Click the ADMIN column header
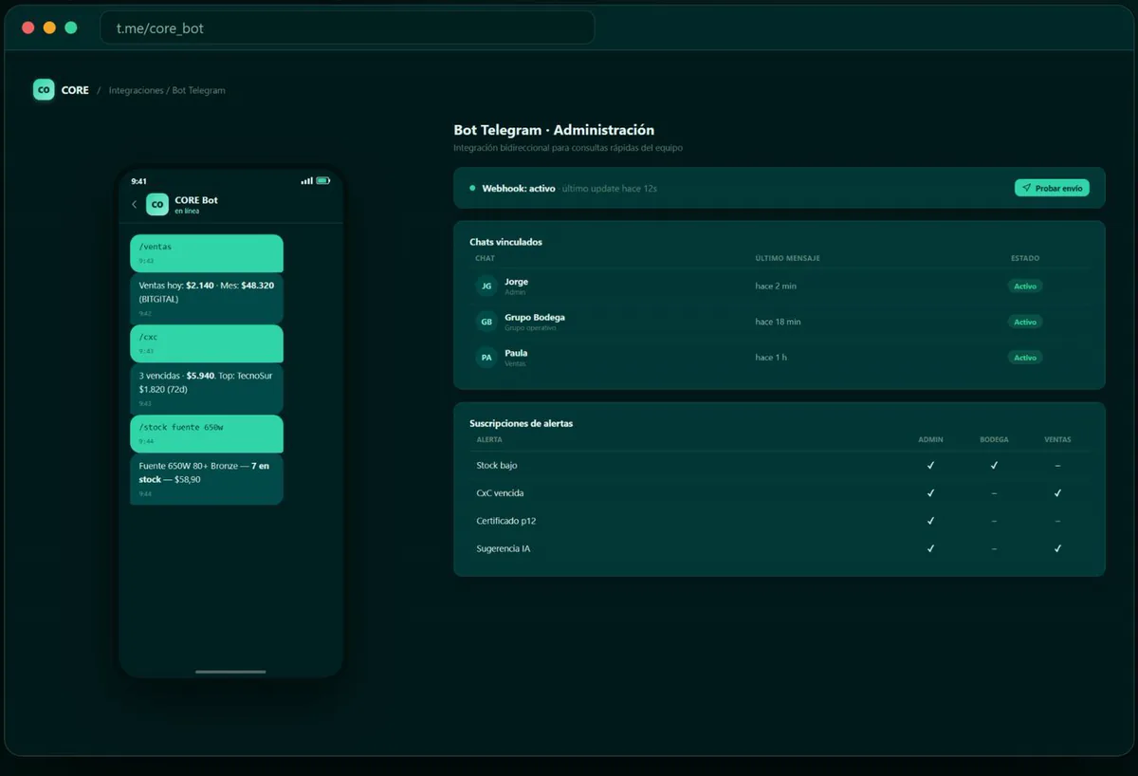The height and width of the screenshot is (776, 1138). [x=930, y=439]
